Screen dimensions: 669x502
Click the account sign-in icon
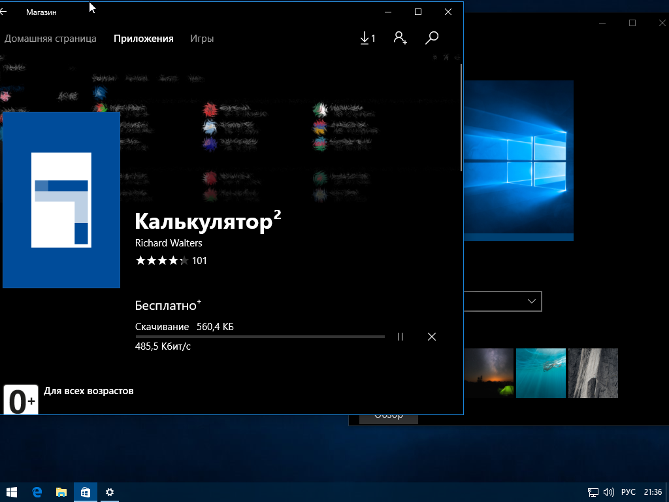[400, 39]
